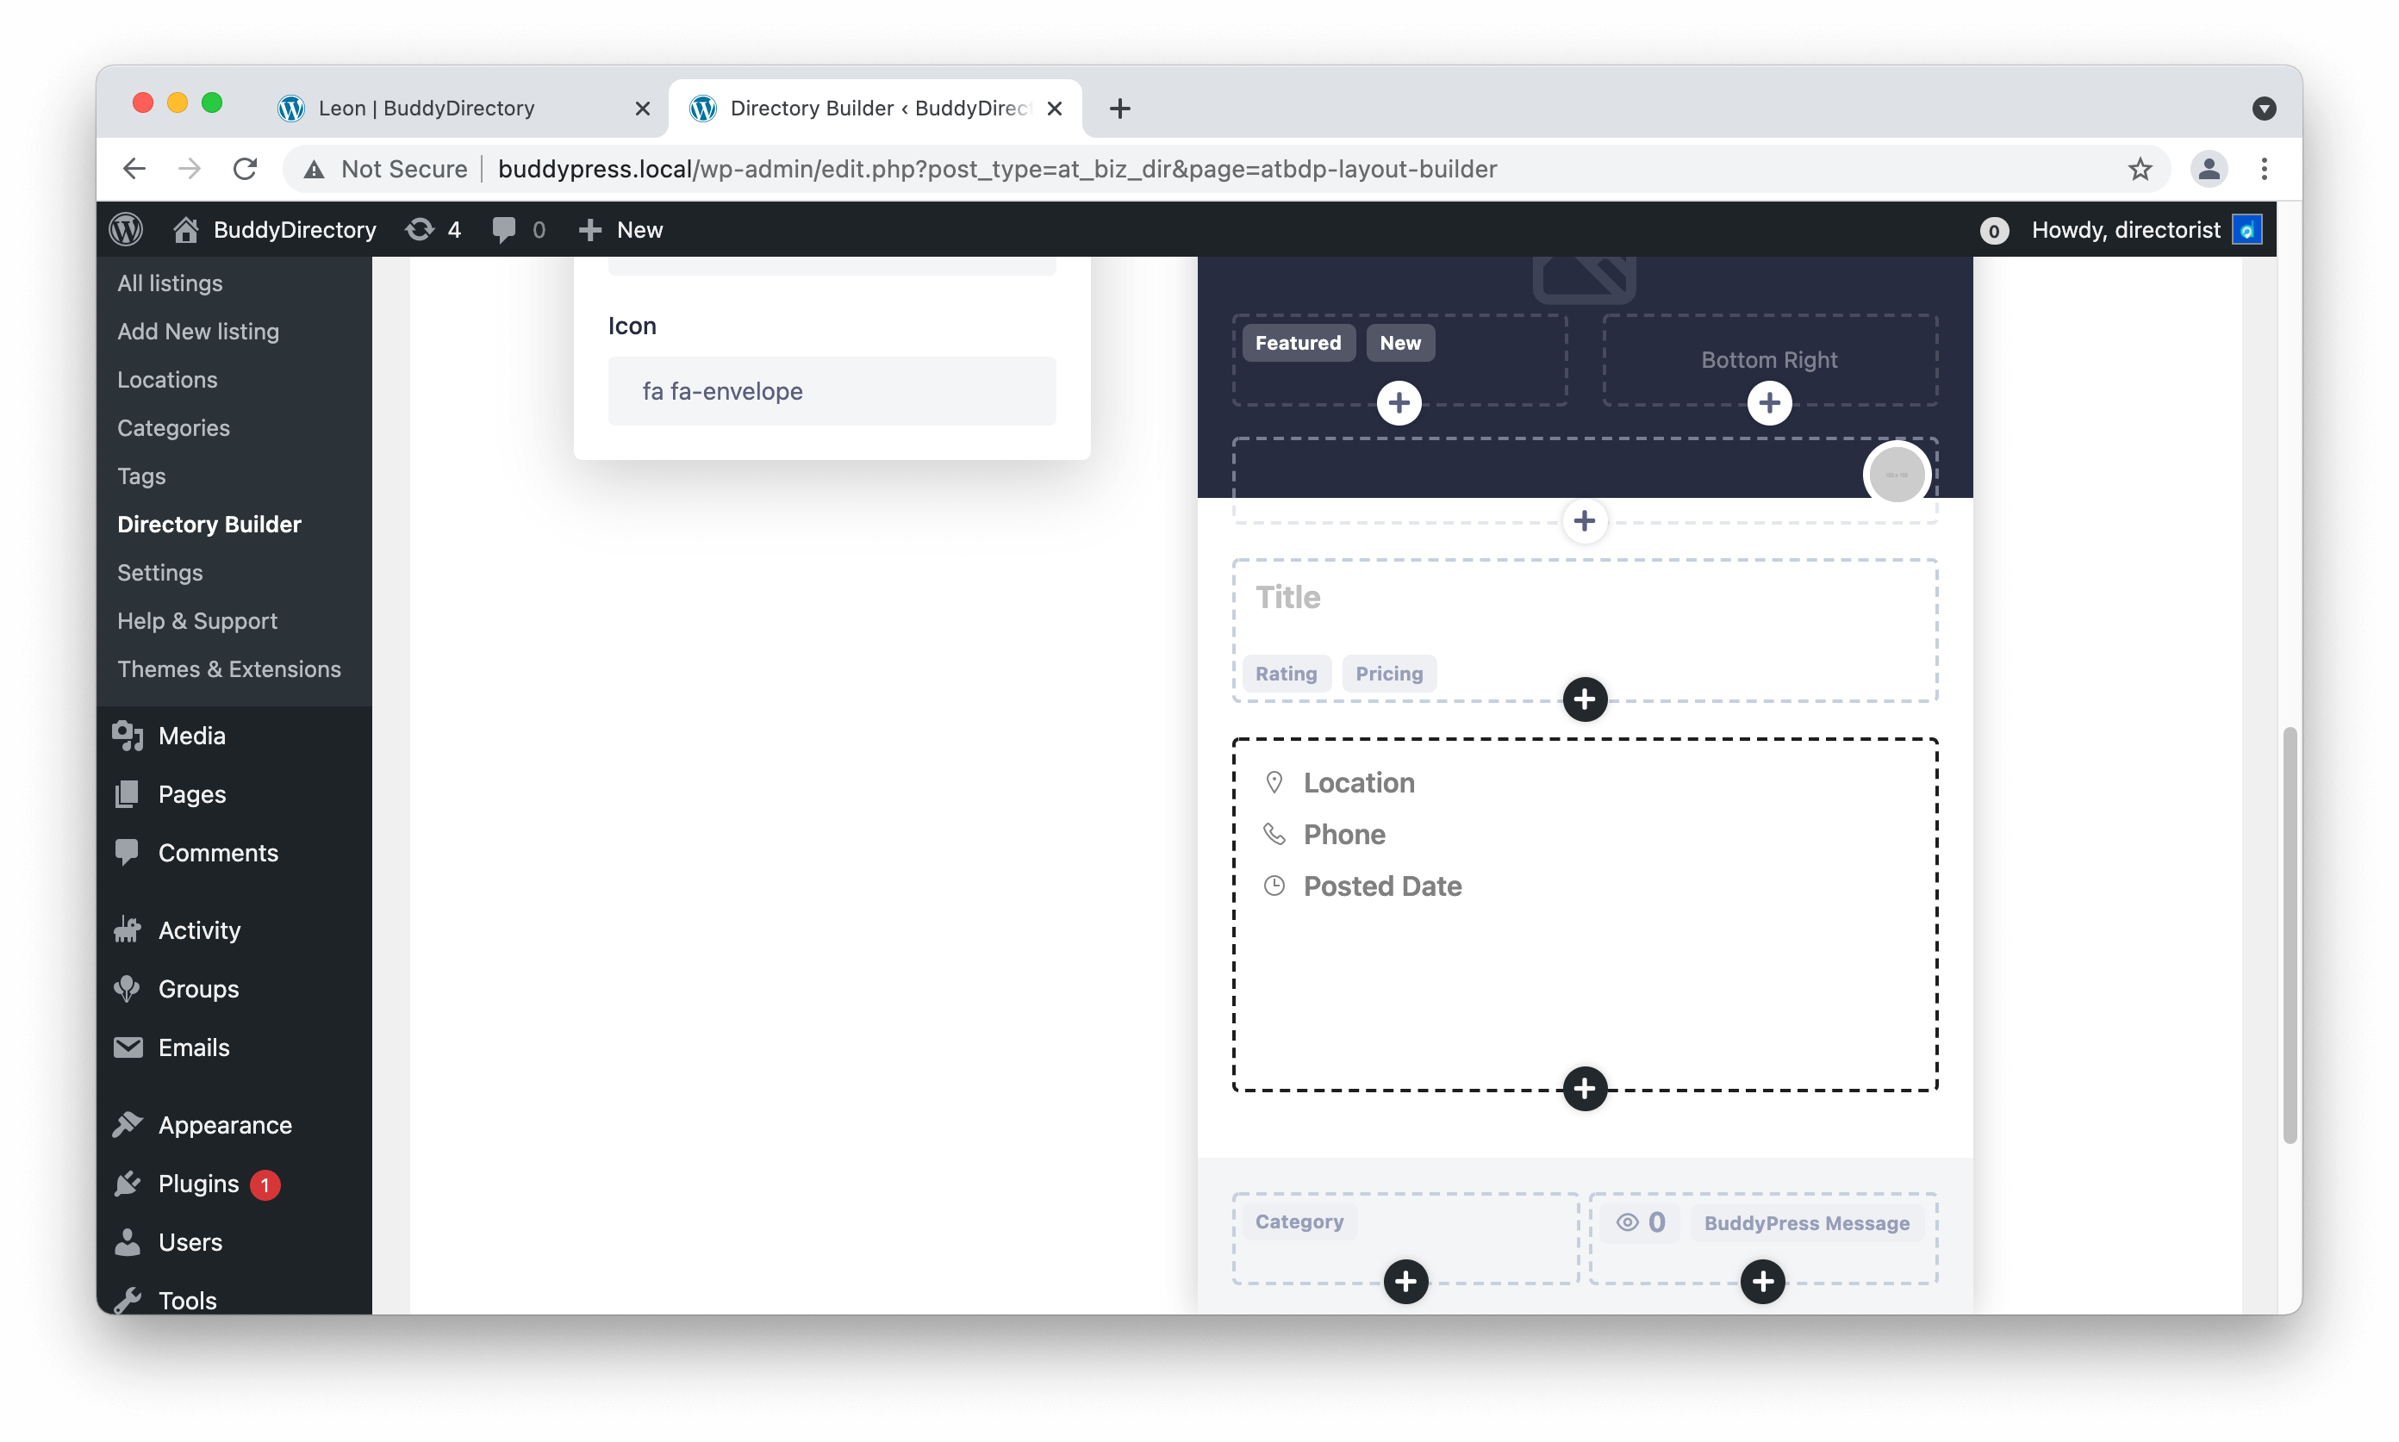Click plus button under Bottom Right area
The image size is (2399, 1442).
click(x=1768, y=402)
